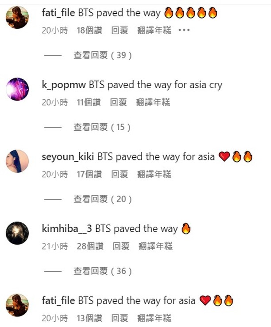This screenshot has width=271, height=327.
Task: Open the bottom fati_file profile avatar
Action: point(17,305)
